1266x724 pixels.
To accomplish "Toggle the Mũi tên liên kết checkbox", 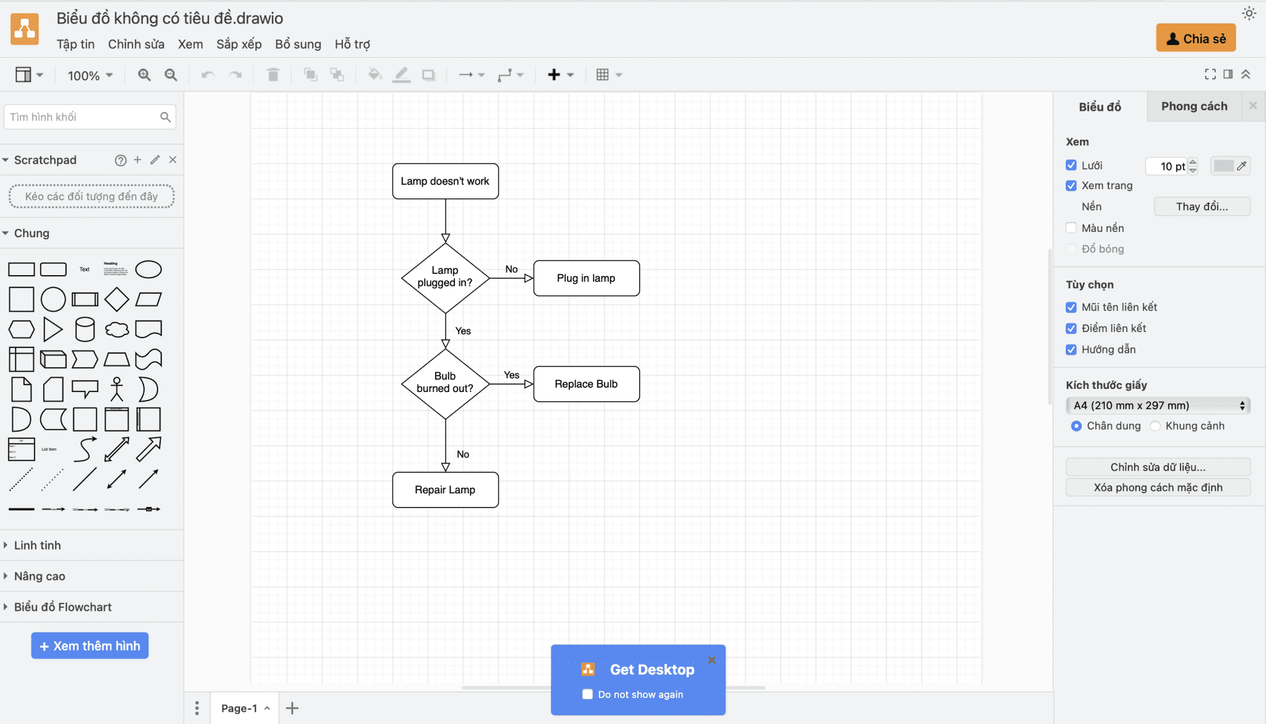I will click(x=1071, y=307).
